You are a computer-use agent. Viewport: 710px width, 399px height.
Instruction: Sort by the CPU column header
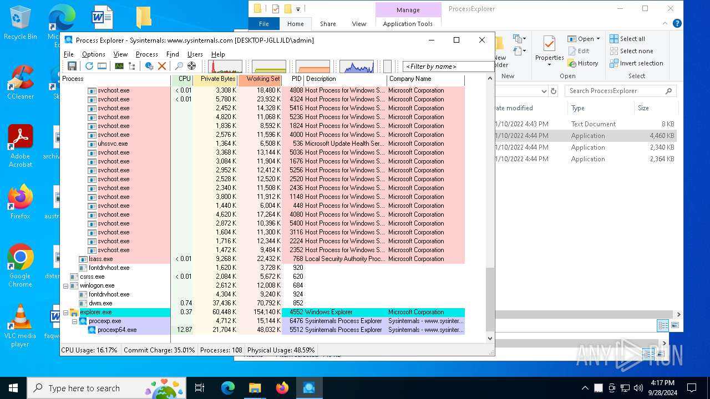click(182, 79)
